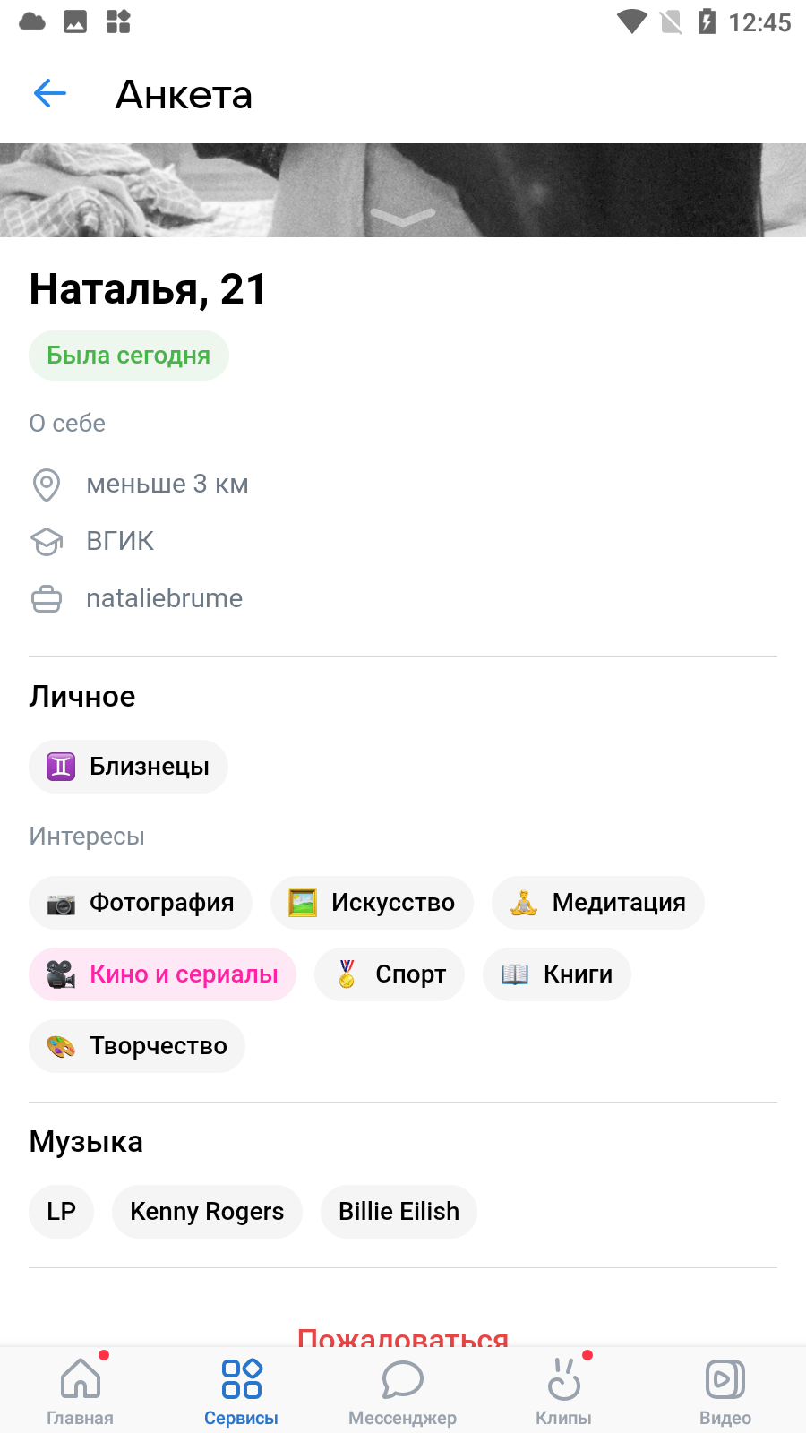Open the Видео player icon
The image size is (806, 1433).
coord(725,1379)
